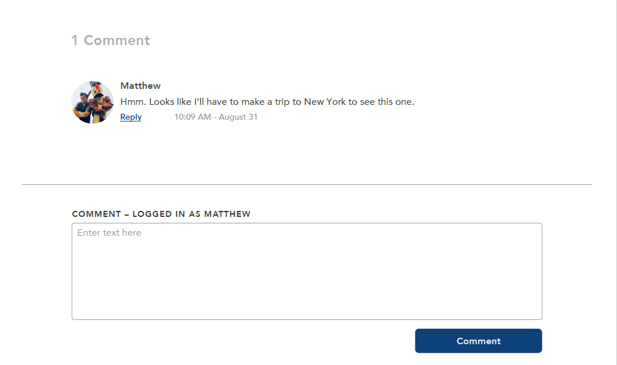Click the numeral 1 in the comment count

75,40
